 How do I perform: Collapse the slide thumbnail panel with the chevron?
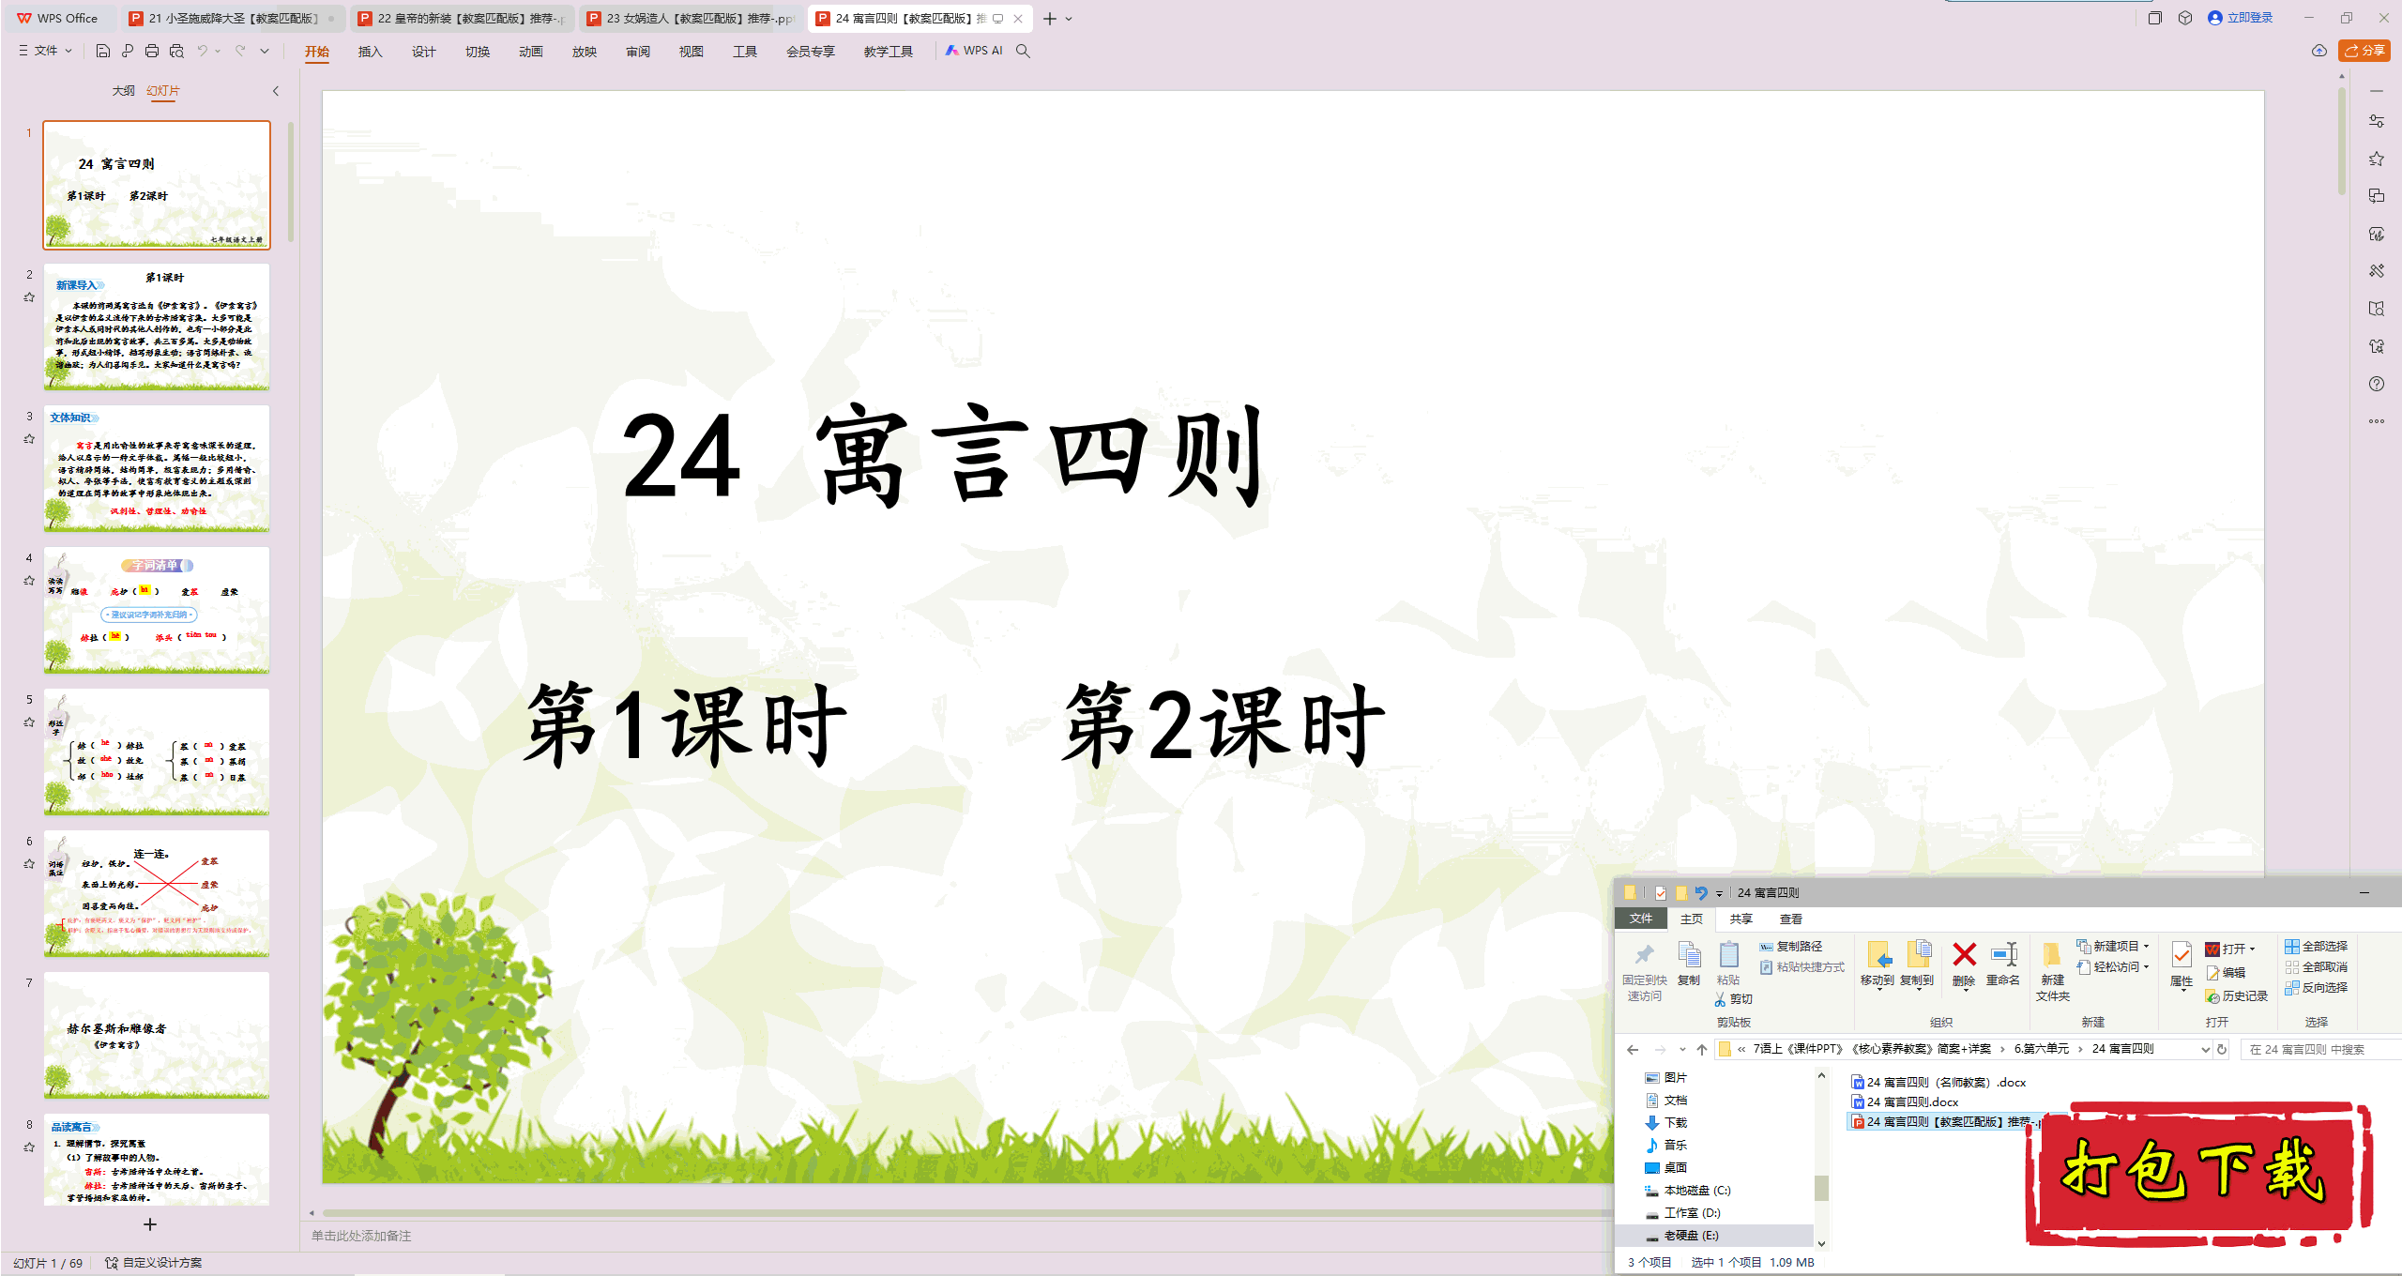(x=275, y=91)
